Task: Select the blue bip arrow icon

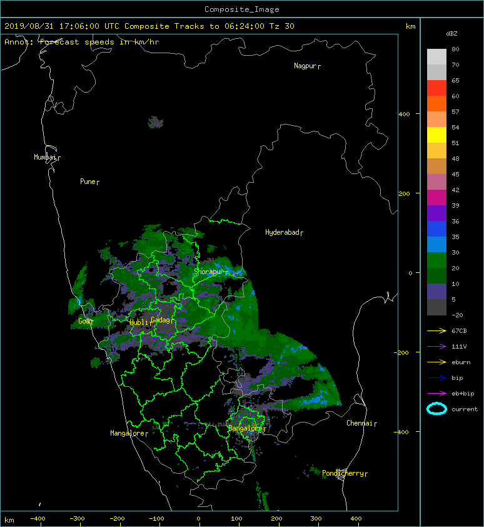Action: click(436, 378)
